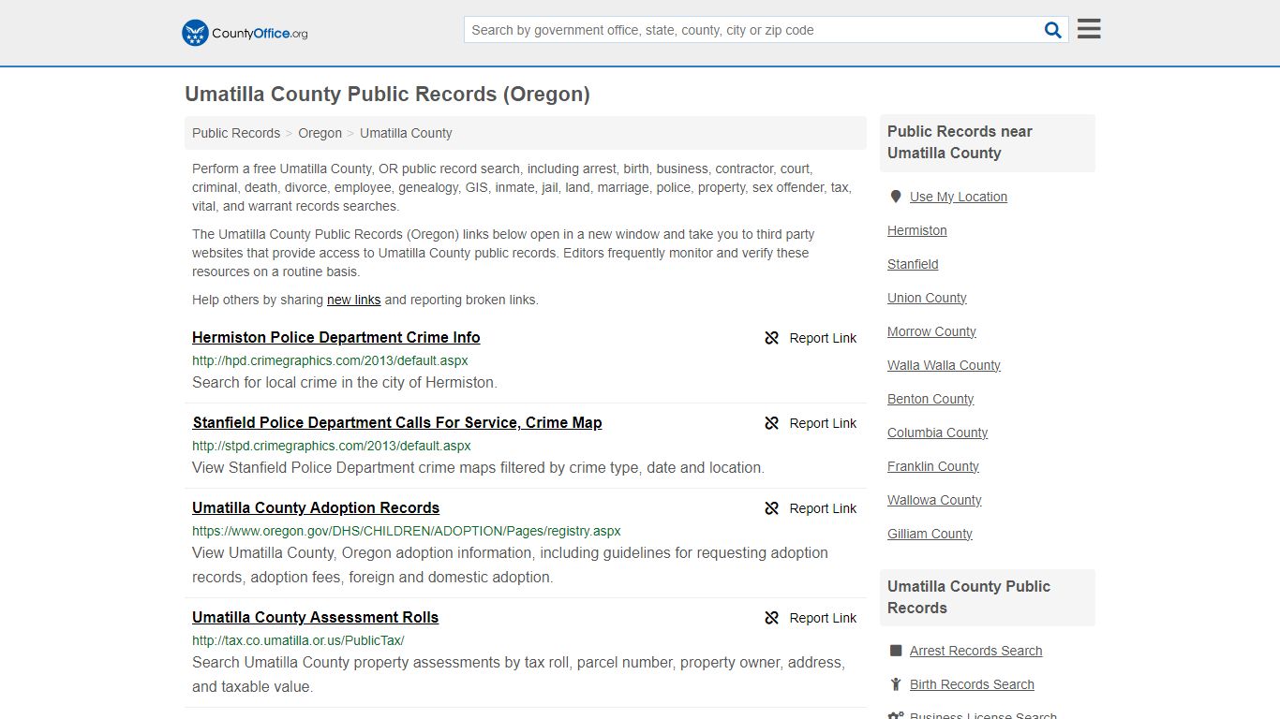Click location pin icon beside Use My Location
Screen dimensions: 1280x719
[896, 197]
